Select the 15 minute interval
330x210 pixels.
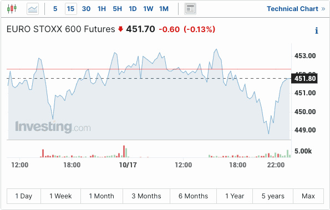(x=71, y=9)
